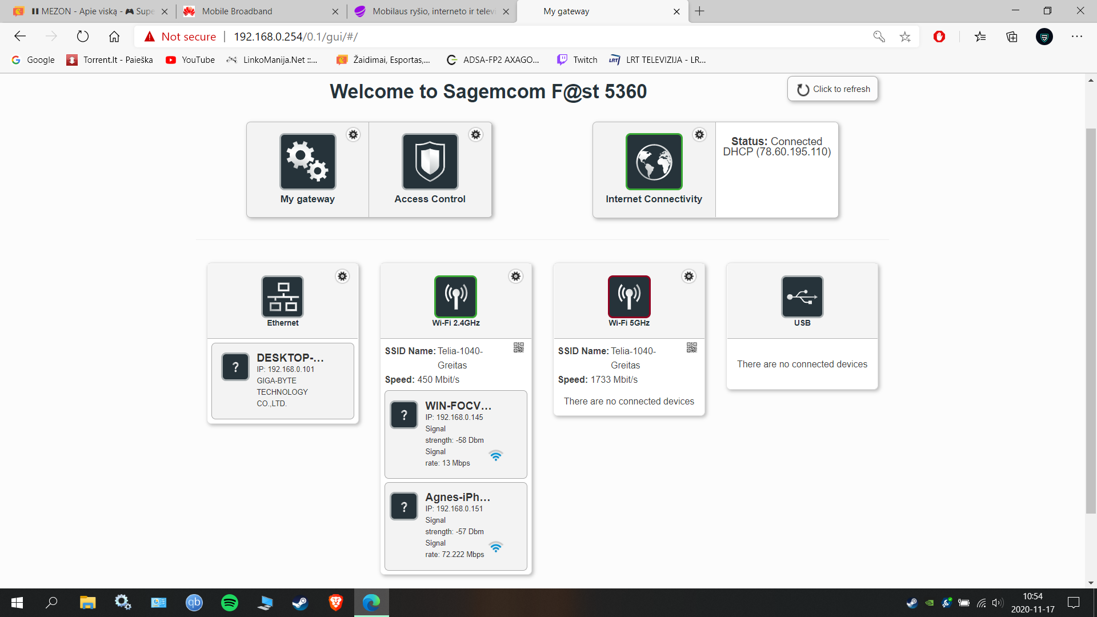Click the gear on Wi-Fi 5GHz card
The width and height of the screenshot is (1097, 617).
pos(689,277)
